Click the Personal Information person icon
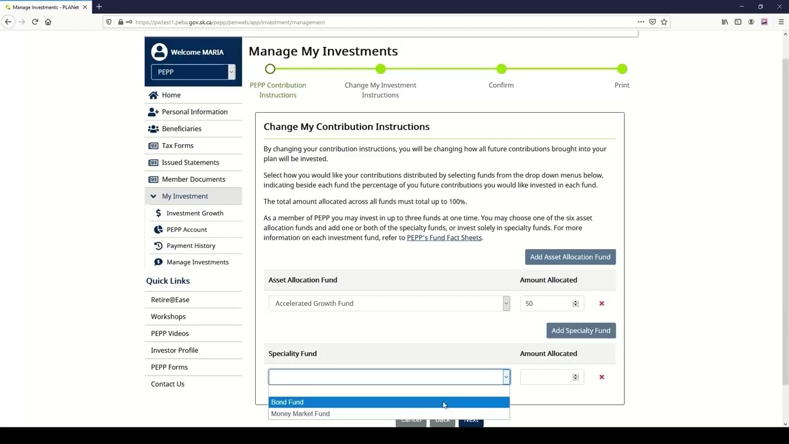Viewport: 789px width, 444px height. pos(153,112)
